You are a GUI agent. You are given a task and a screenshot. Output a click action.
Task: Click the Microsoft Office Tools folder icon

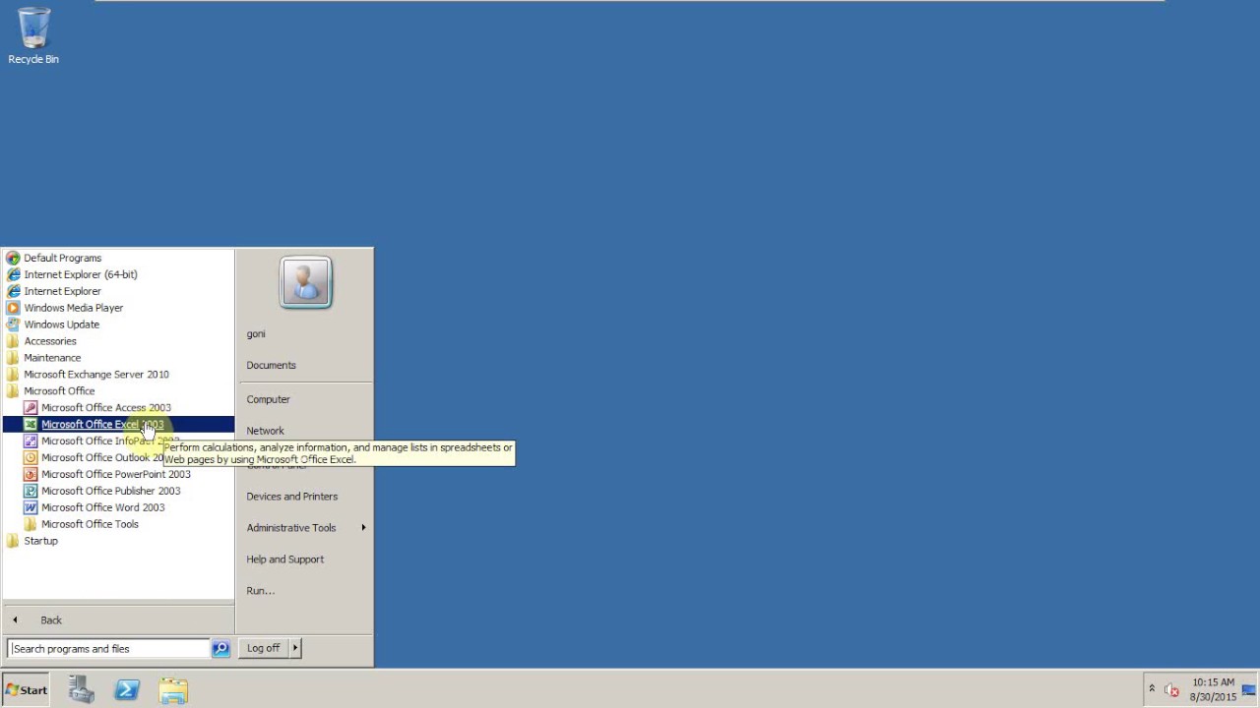pyautogui.click(x=31, y=524)
